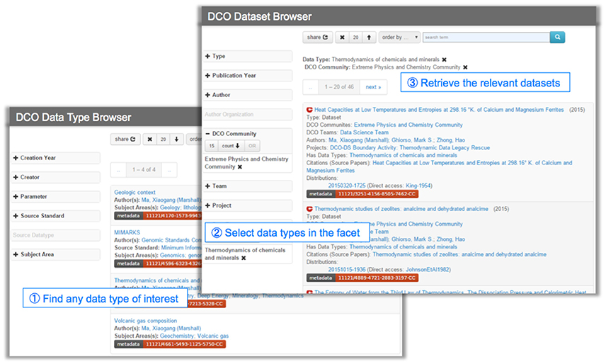
Task: Open the Geologic context data type
Action: (x=135, y=192)
